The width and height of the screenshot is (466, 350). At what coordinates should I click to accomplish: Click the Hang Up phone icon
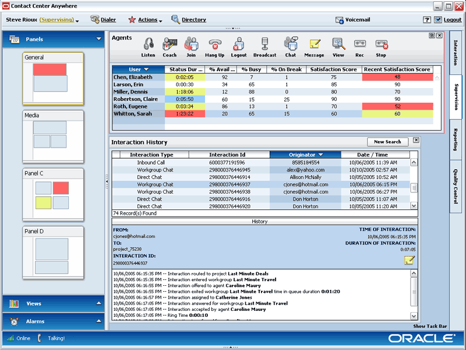point(214,44)
